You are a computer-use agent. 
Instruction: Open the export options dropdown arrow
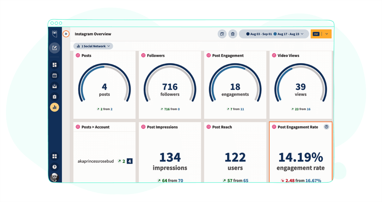(327, 34)
